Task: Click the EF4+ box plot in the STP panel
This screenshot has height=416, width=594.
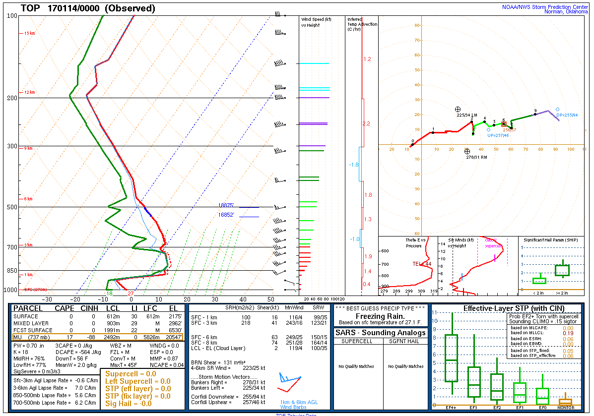Action: [451, 354]
